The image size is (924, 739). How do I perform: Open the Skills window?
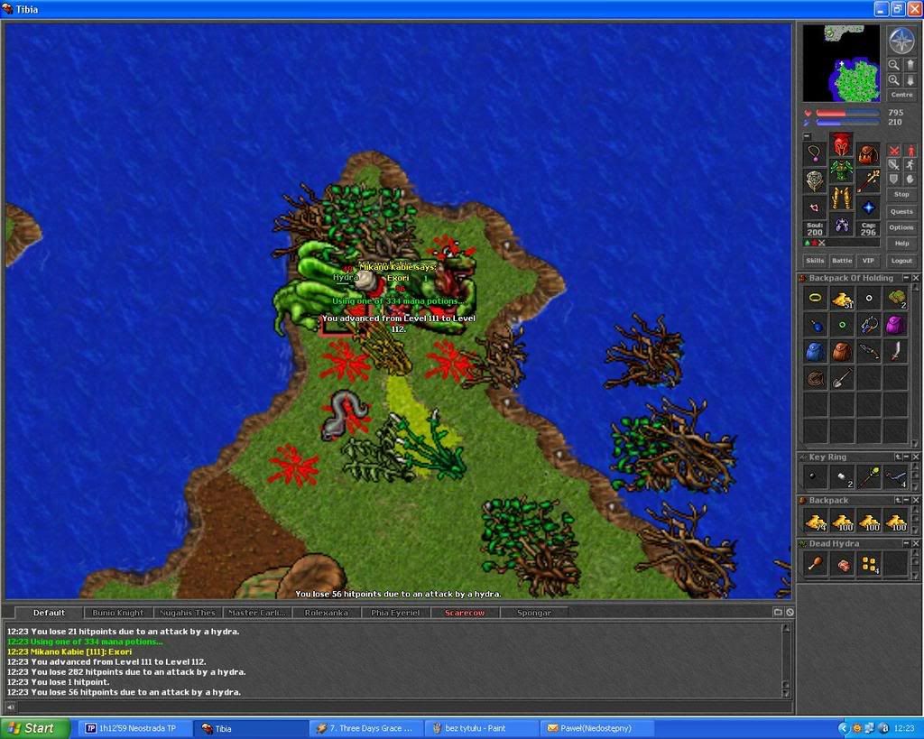tap(815, 261)
